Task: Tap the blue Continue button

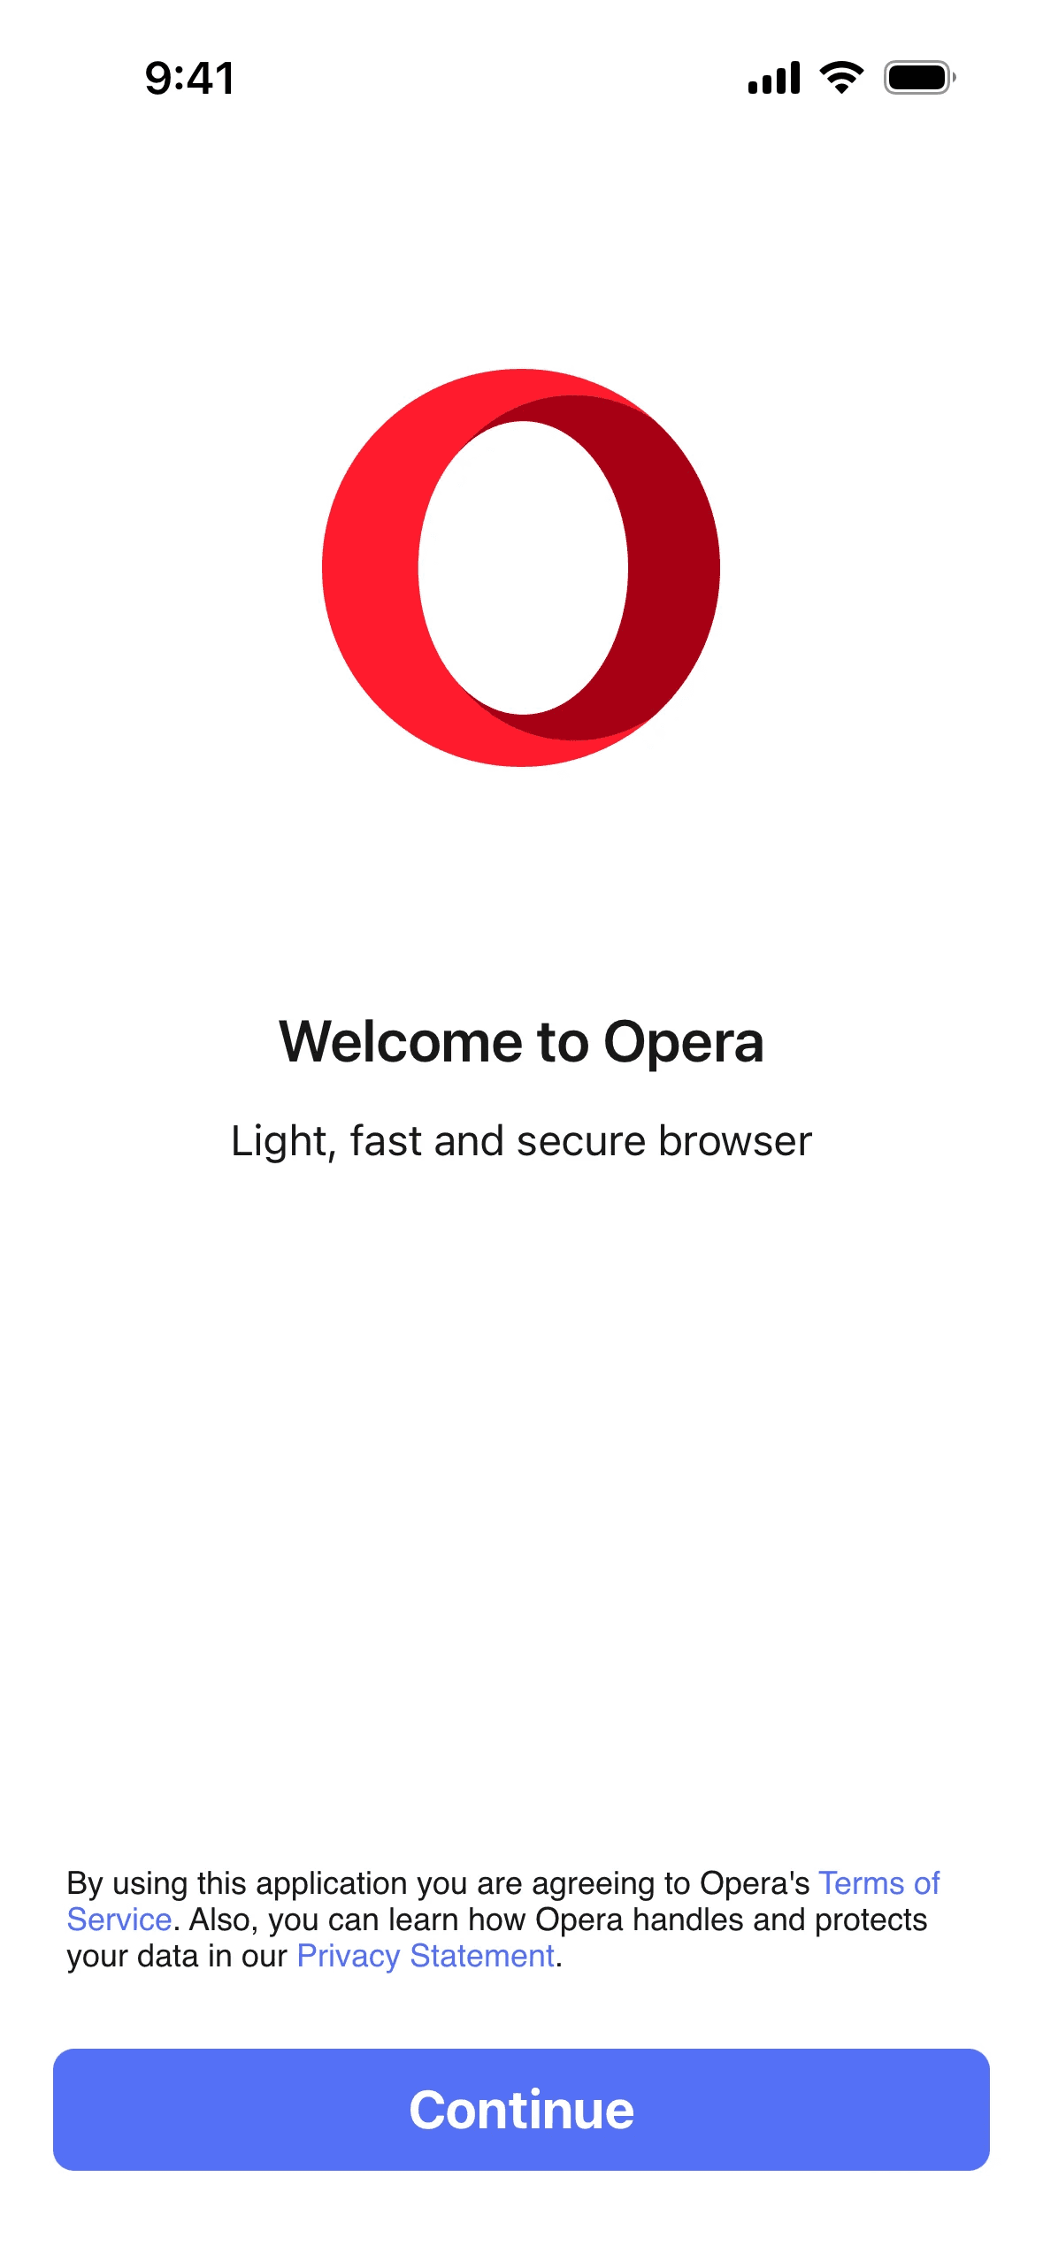Action: coord(521,2109)
